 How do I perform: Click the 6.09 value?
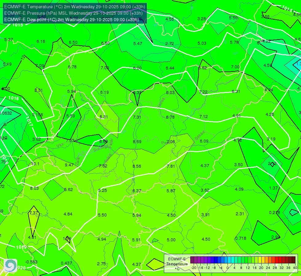pos(204,141)
